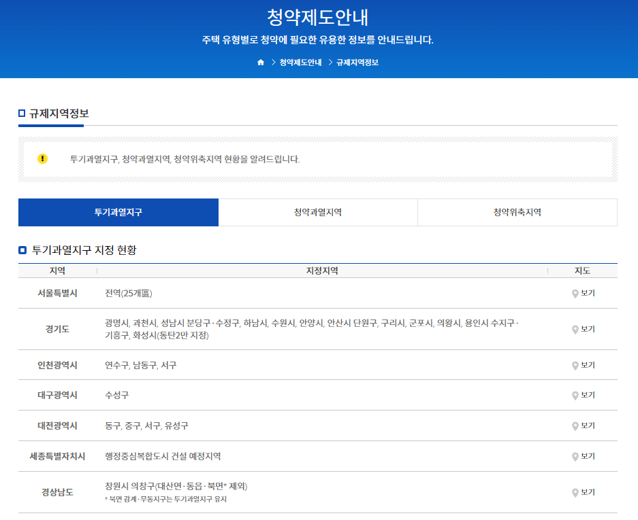
Task: Click the map pin icon for 서울특별시
Action: (575, 294)
